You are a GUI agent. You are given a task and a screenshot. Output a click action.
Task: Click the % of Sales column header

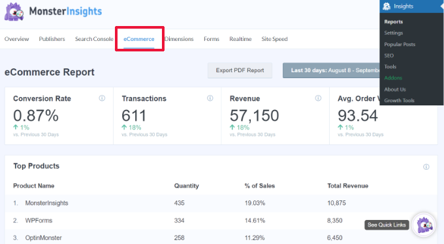pos(260,186)
